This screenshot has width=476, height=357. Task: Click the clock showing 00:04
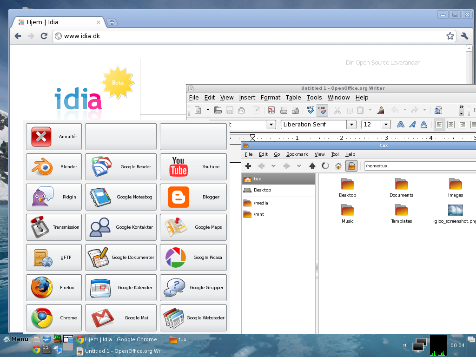(457, 345)
